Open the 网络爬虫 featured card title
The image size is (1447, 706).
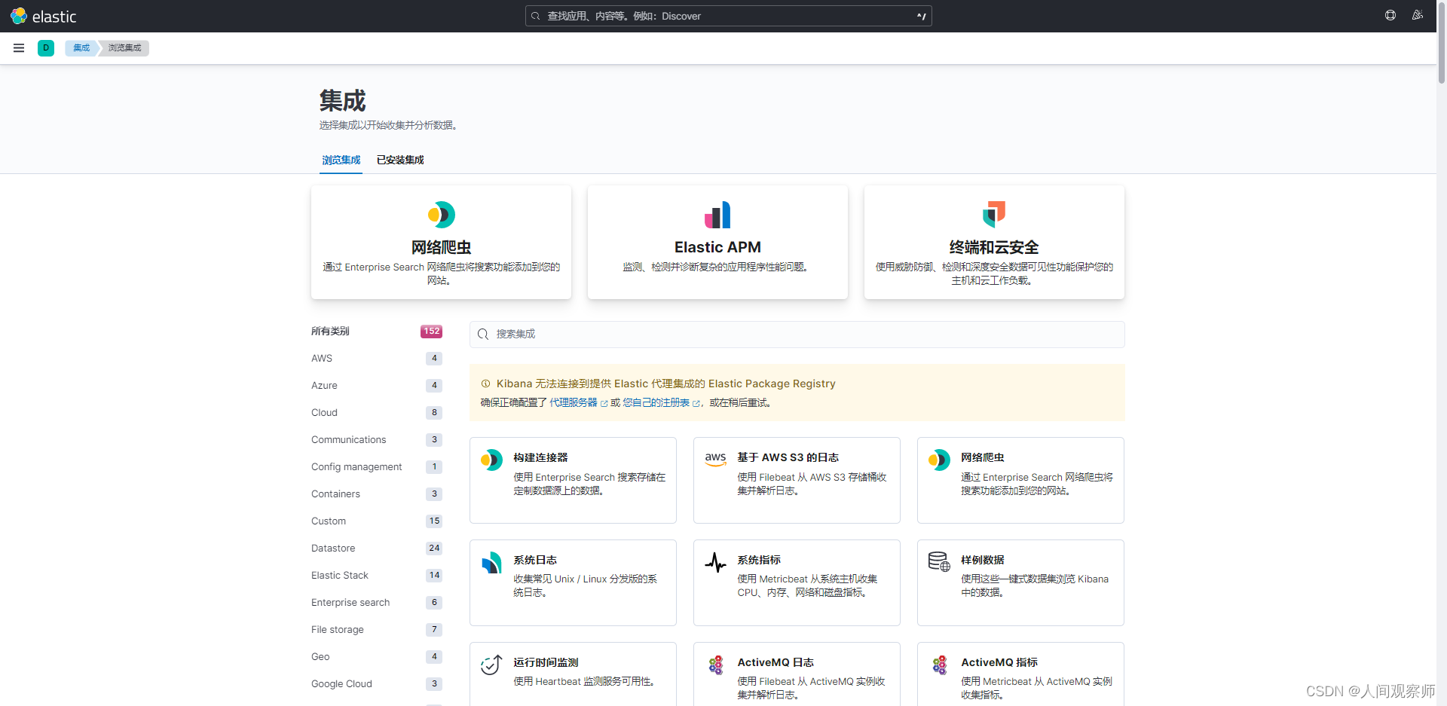[441, 247]
